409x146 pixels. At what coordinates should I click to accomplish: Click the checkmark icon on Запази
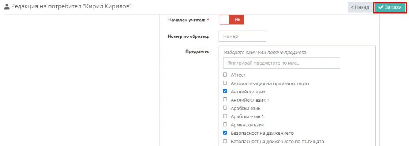pos(381,7)
